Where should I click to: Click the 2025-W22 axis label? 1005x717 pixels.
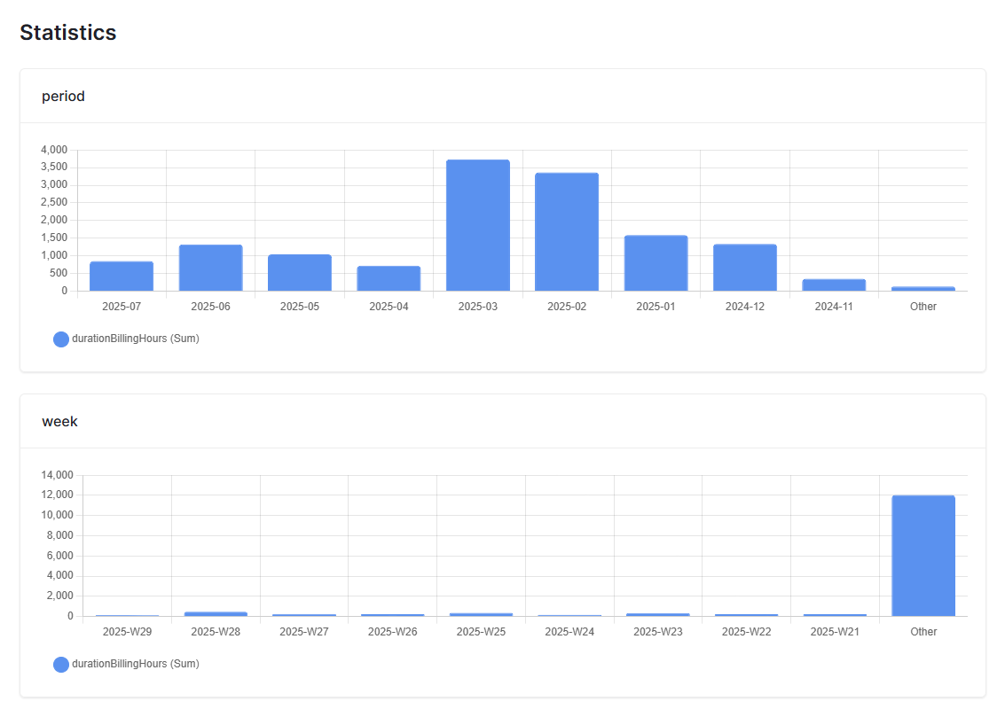point(746,632)
